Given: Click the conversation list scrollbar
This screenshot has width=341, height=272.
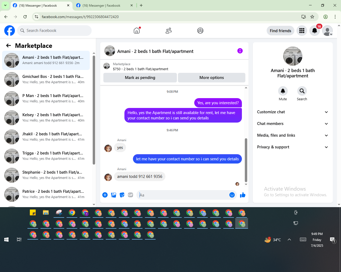Looking at the screenshot, I should pyautogui.click(x=94, y=110).
